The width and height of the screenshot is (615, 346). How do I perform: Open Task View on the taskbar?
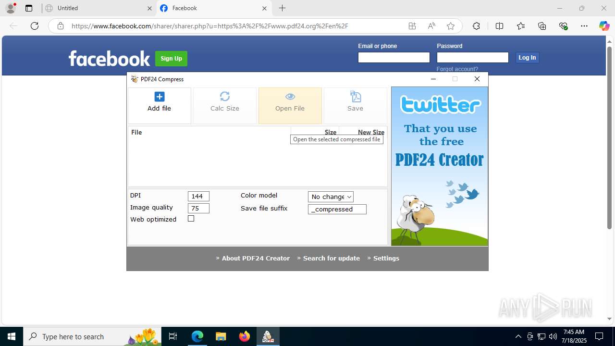[173, 336]
